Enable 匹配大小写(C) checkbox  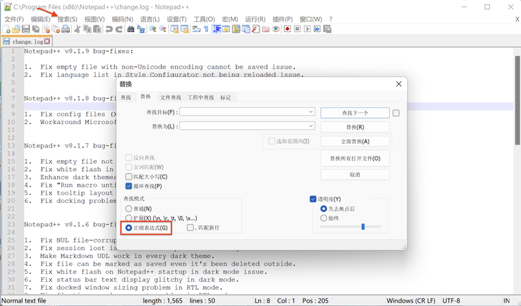(128, 176)
